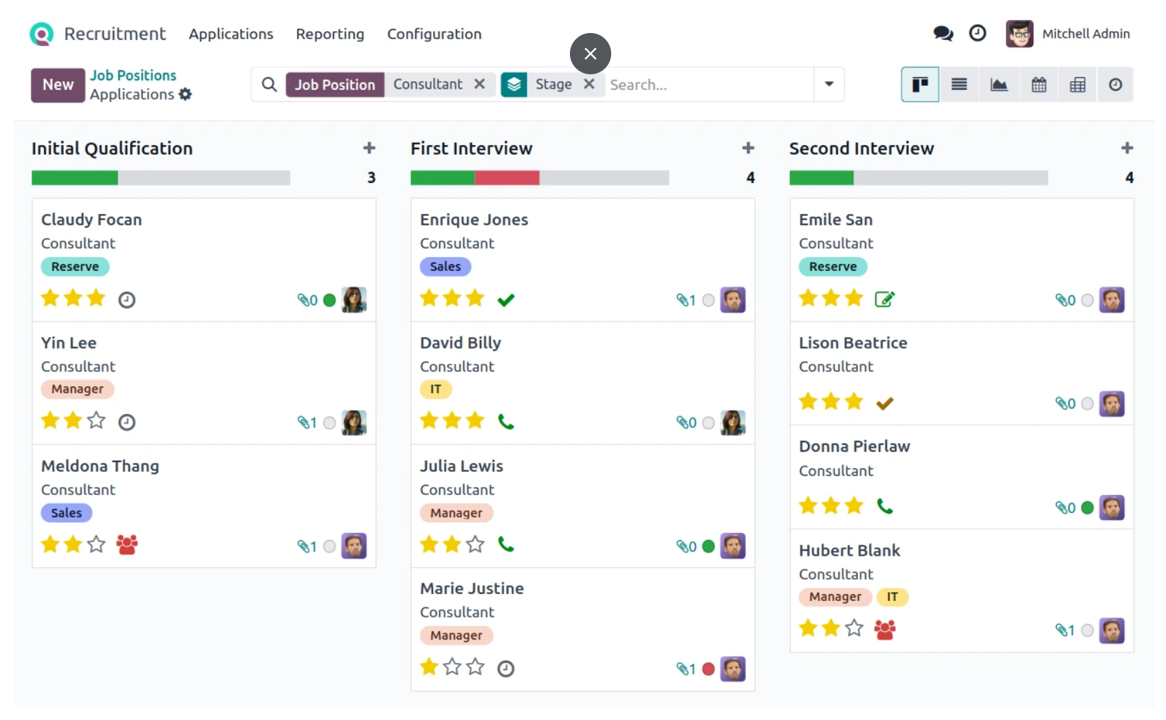Screen dimensions: 1166x720
Task: Go to the Job Positions breadcrumb
Action: click(x=133, y=75)
